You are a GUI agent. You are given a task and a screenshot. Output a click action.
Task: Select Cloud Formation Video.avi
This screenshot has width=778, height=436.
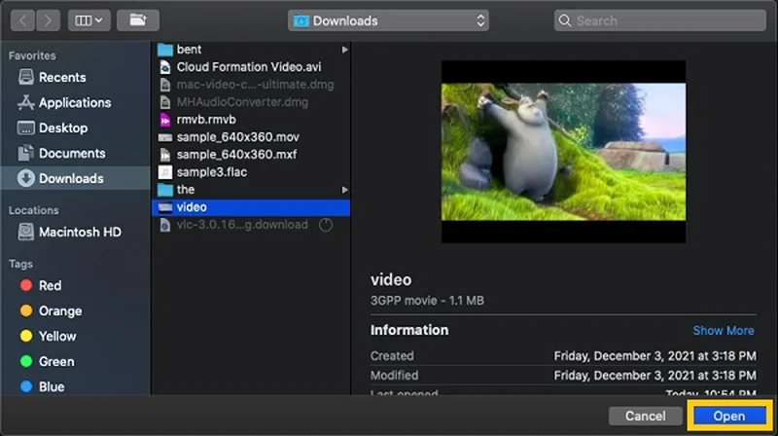[251, 66]
